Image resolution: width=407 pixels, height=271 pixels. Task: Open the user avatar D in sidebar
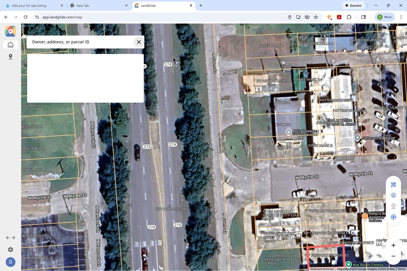pos(11,262)
